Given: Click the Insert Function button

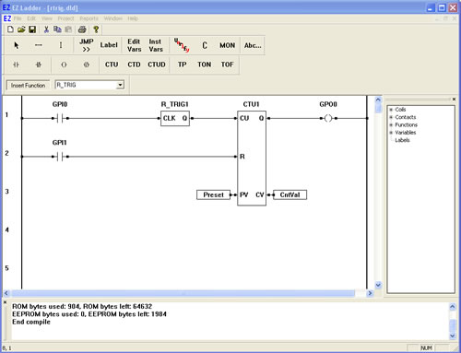Looking at the screenshot, I should point(28,85).
